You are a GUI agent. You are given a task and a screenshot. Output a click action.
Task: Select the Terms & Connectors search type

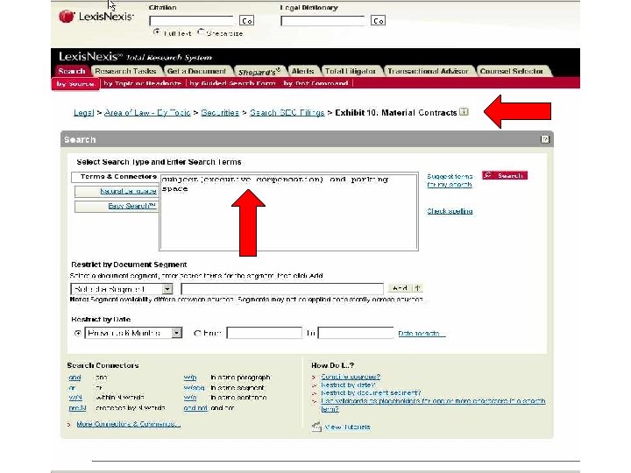115,177
